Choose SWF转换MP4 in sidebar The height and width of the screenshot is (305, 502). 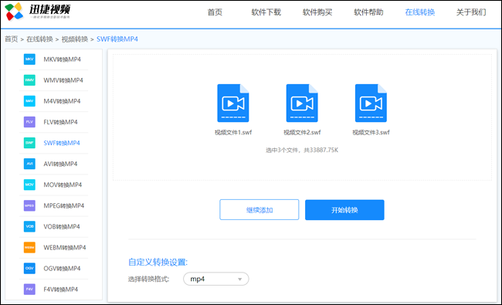point(62,143)
